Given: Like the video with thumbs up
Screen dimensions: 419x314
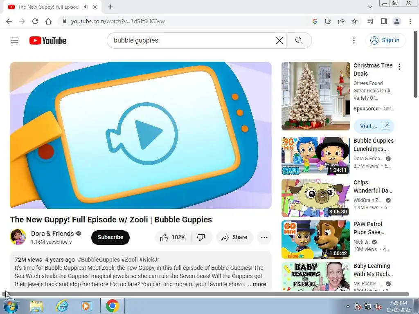Looking at the screenshot, I should pos(173,238).
